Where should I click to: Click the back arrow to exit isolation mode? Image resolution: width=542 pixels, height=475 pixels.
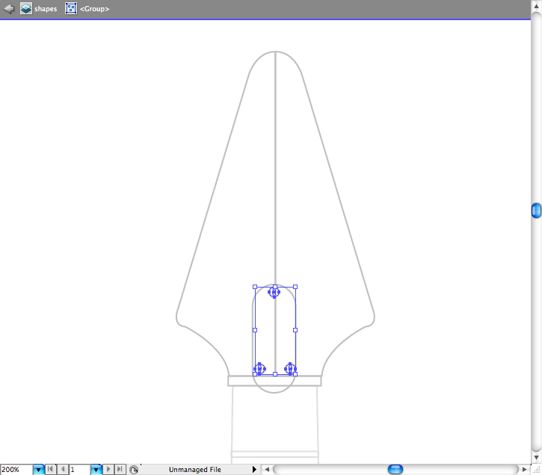9,9
